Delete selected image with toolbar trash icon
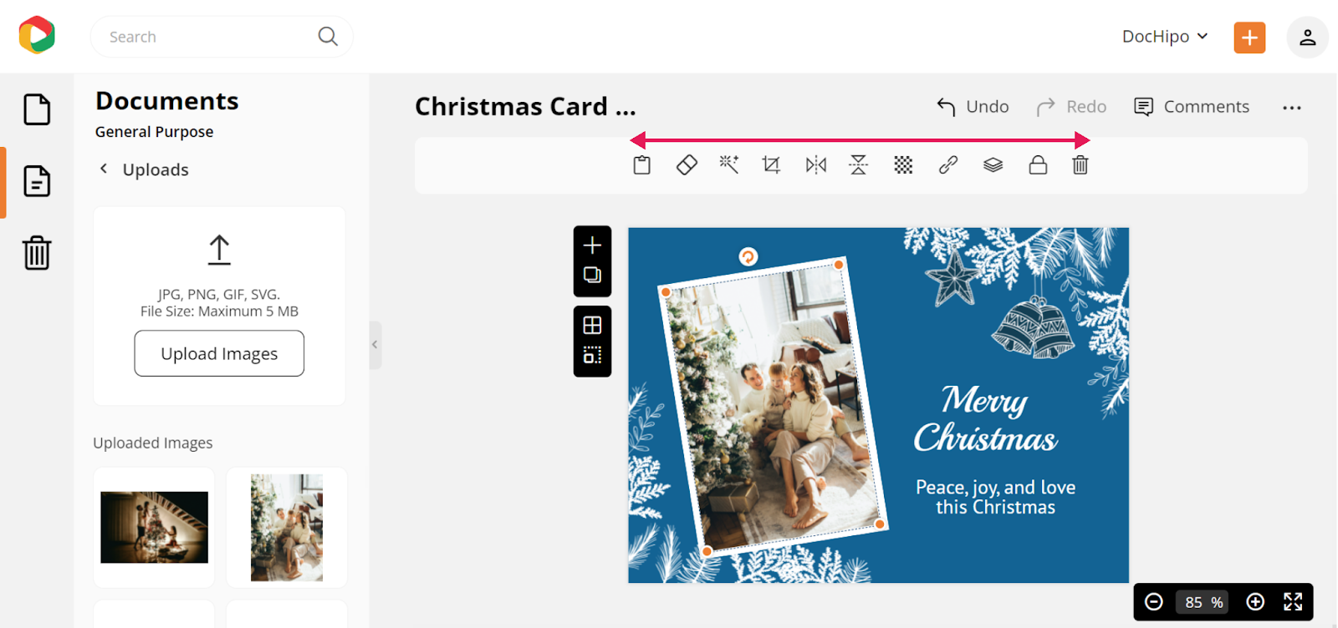The width and height of the screenshot is (1338, 628). tap(1080, 165)
